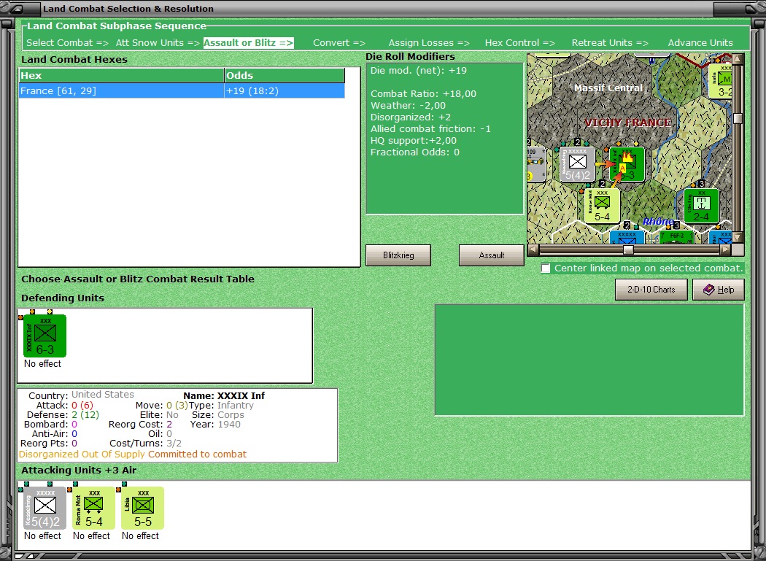766x561 pixels.
Task: Click the book icon on Help button
Action: click(x=708, y=290)
